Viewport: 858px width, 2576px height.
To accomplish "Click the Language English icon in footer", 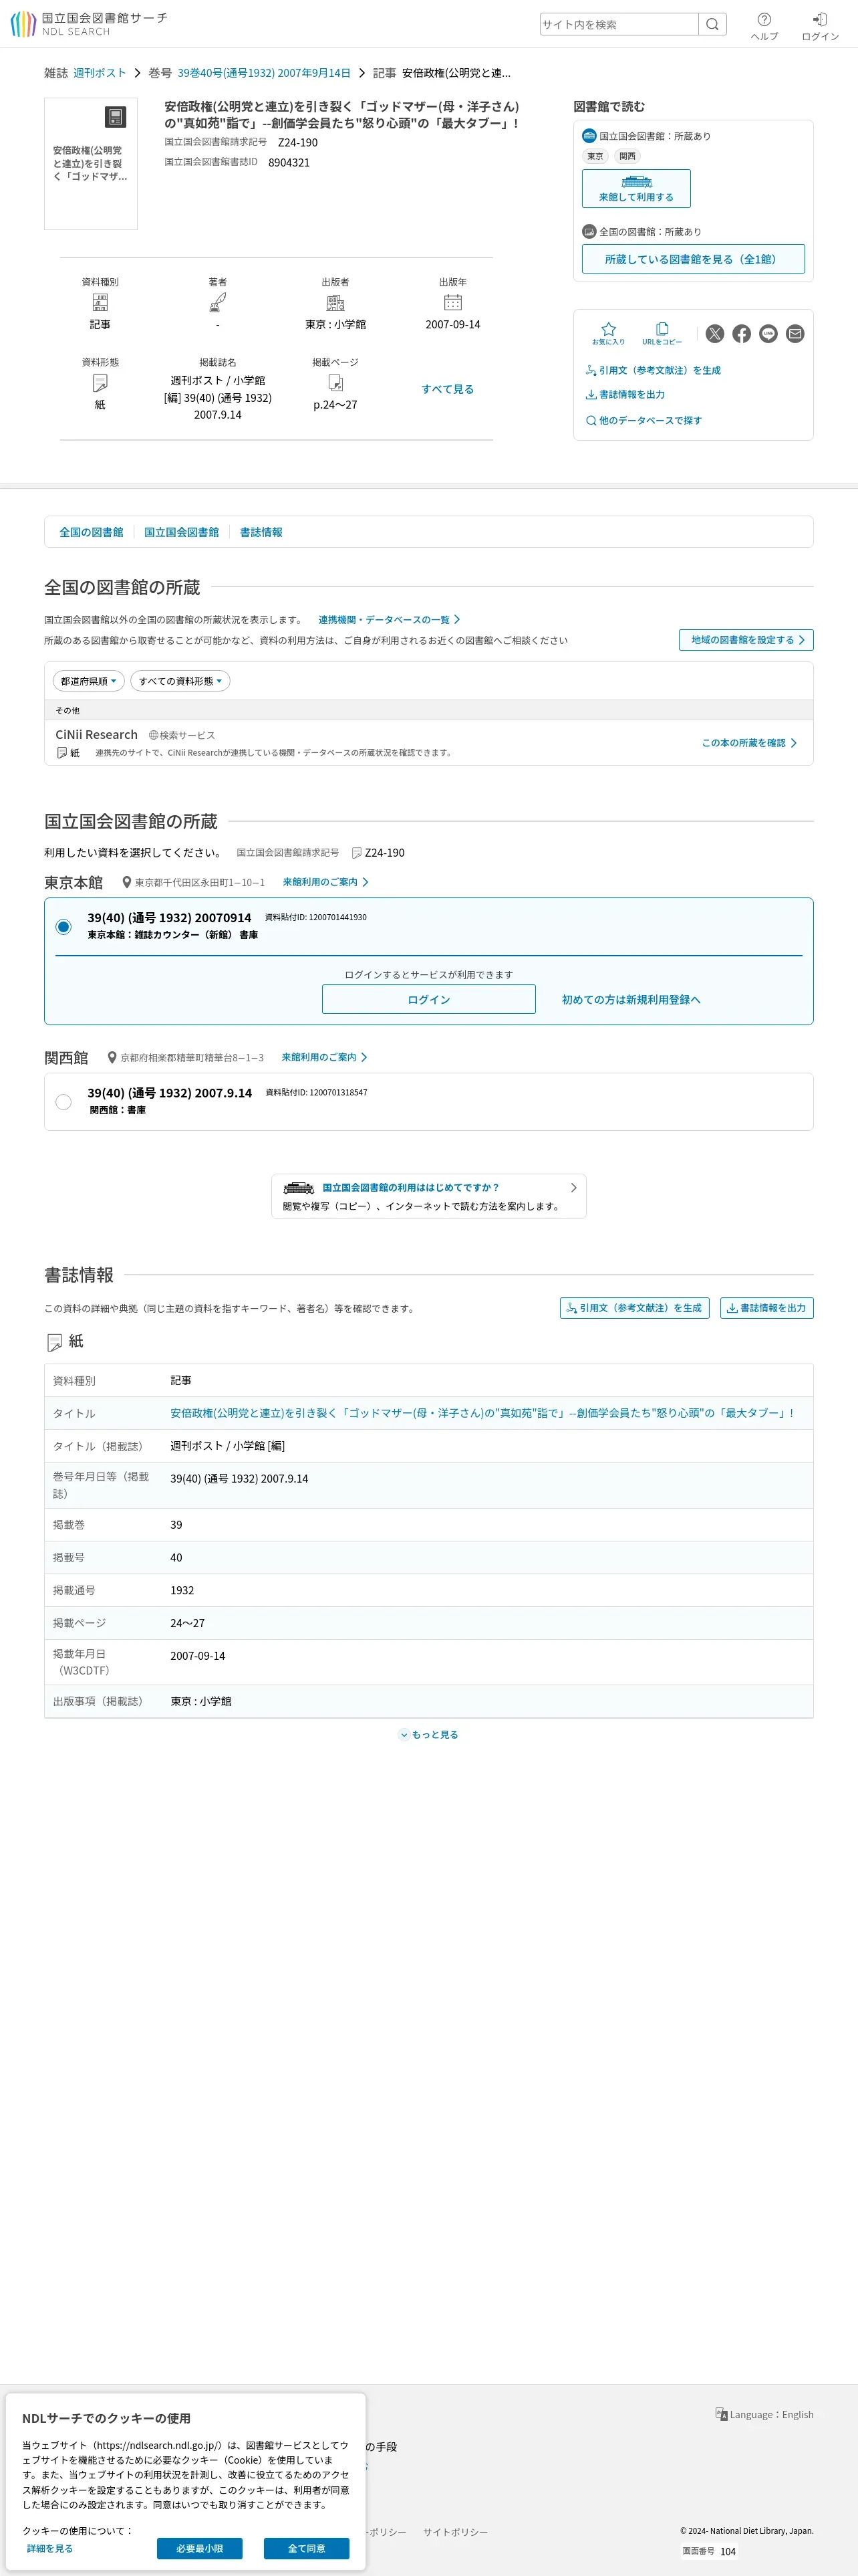I will (721, 2414).
